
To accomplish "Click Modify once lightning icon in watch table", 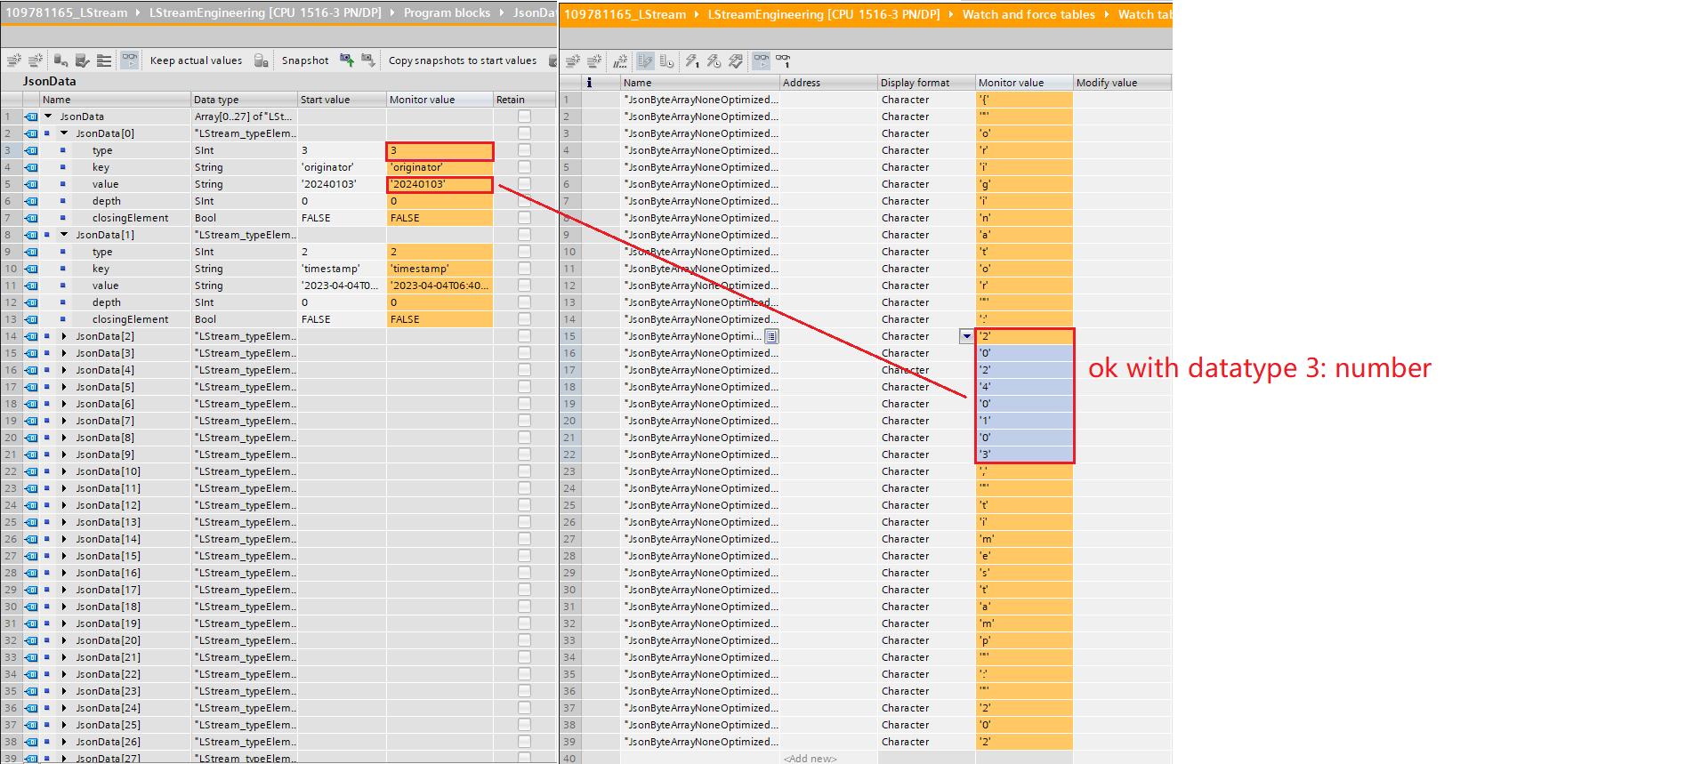I will tap(692, 60).
